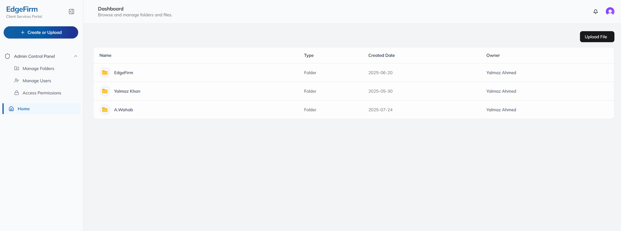Image resolution: width=621 pixels, height=231 pixels.
Task: Collapse the sidebar panel icon
Action: tap(71, 12)
